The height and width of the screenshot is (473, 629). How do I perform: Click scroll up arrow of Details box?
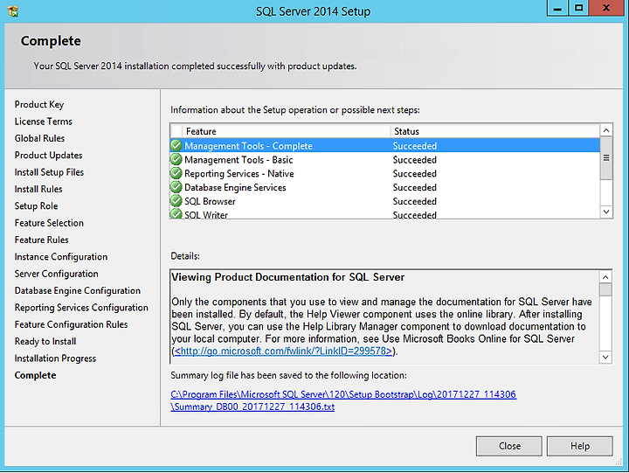pyautogui.click(x=605, y=277)
